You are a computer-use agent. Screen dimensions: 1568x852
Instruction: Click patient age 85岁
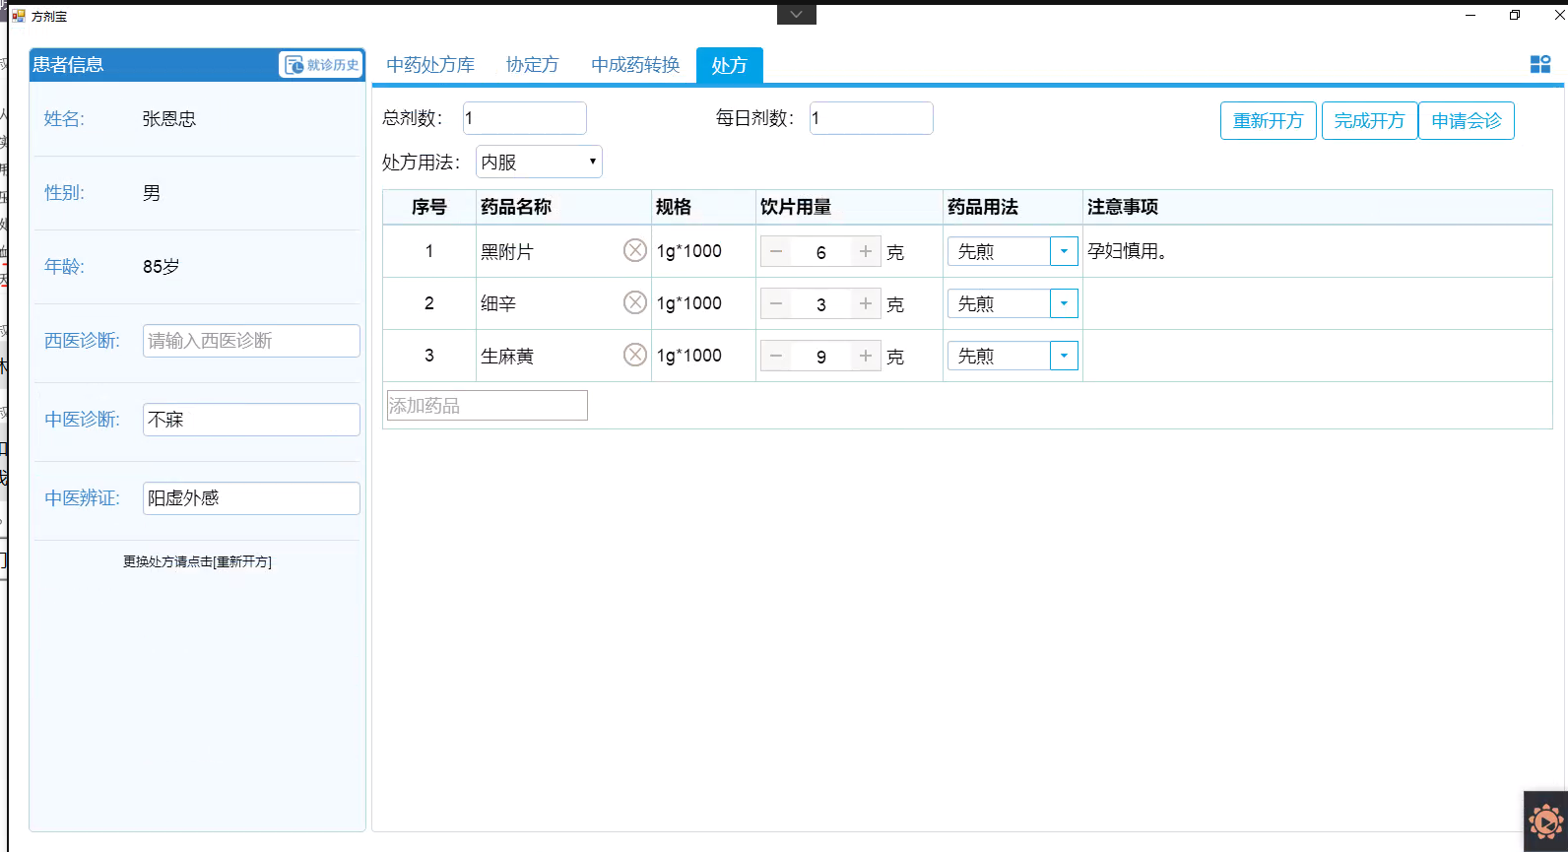[x=162, y=267]
